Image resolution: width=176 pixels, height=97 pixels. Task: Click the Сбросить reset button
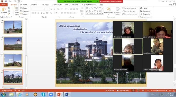point(25,11)
